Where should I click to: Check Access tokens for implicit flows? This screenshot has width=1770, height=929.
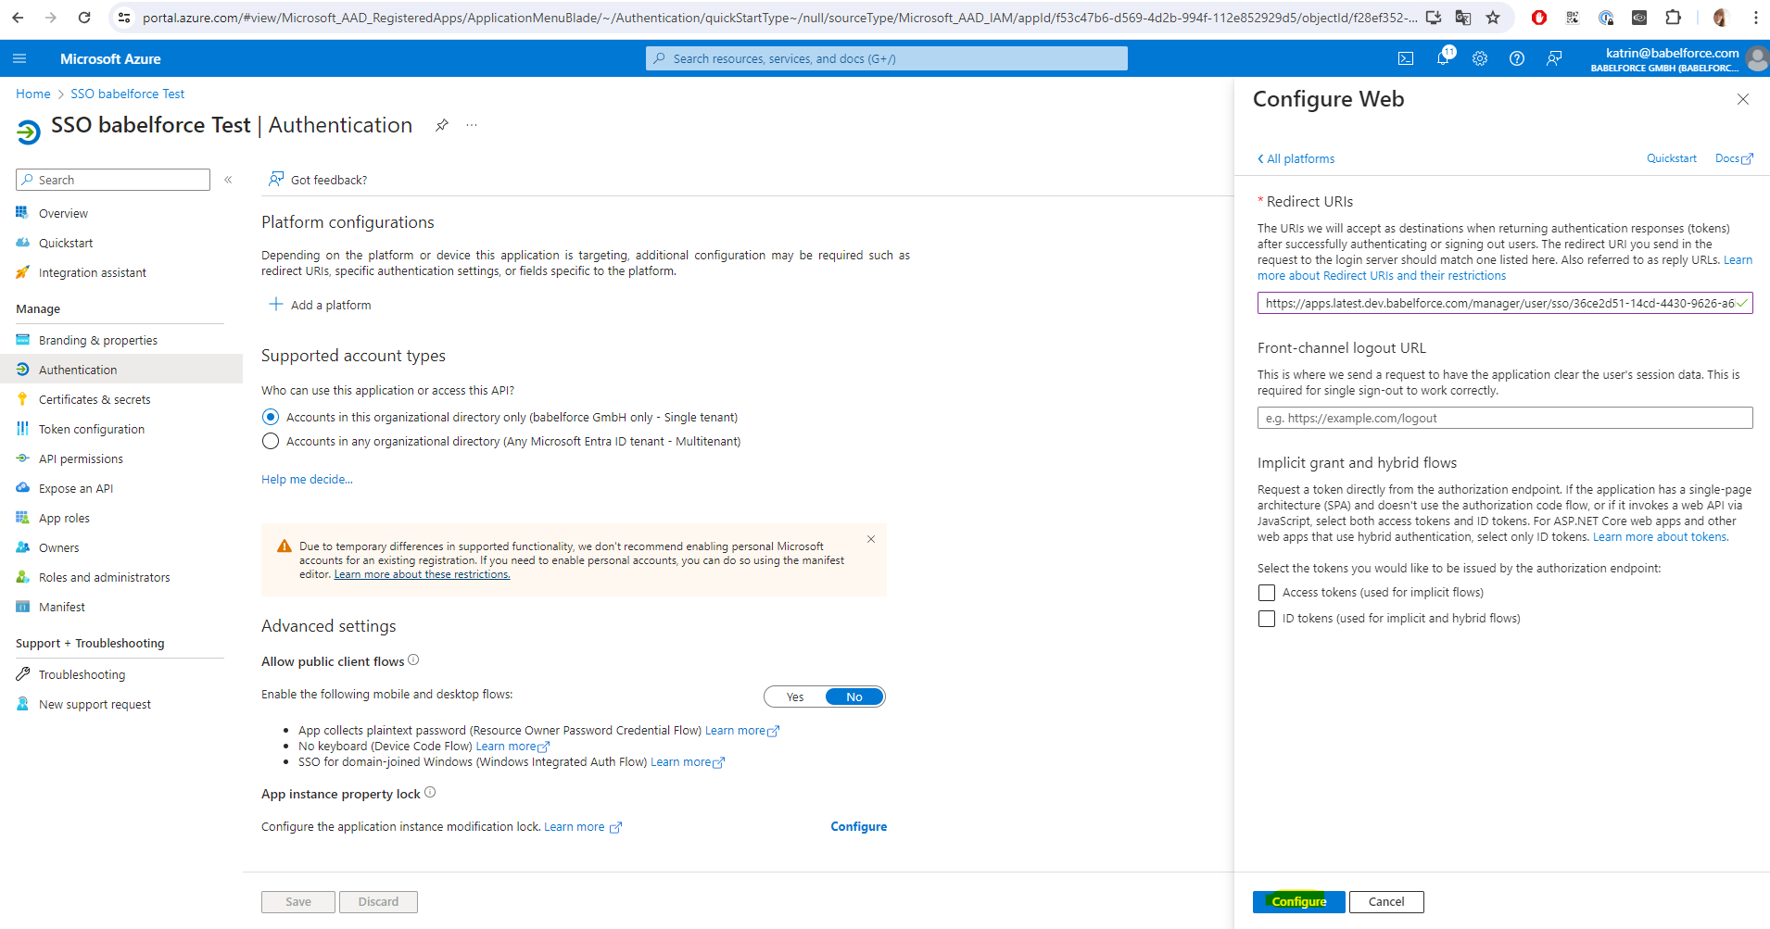point(1267,593)
